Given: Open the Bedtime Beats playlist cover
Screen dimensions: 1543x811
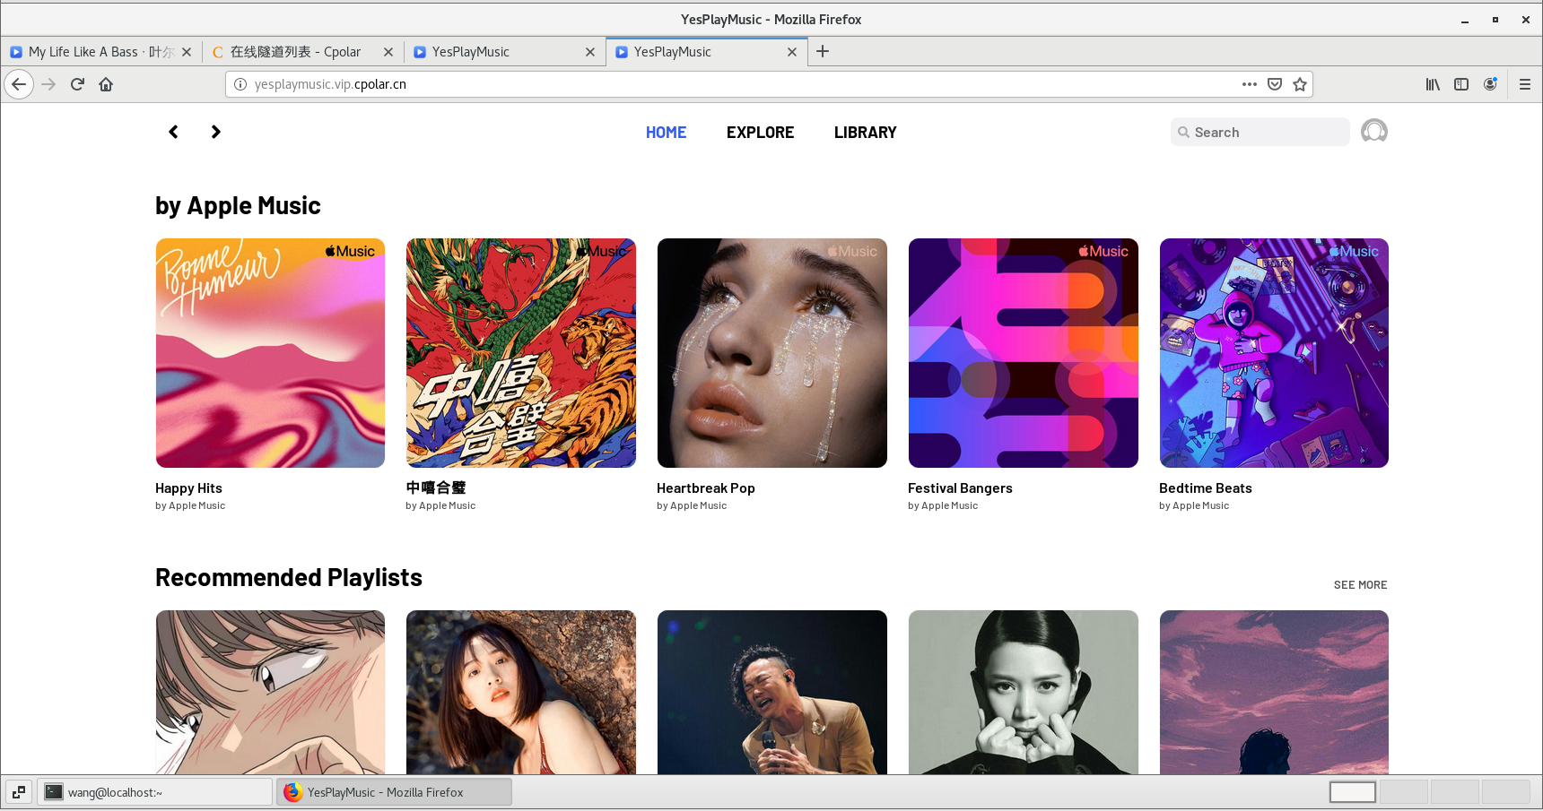Looking at the screenshot, I should (x=1274, y=353).
